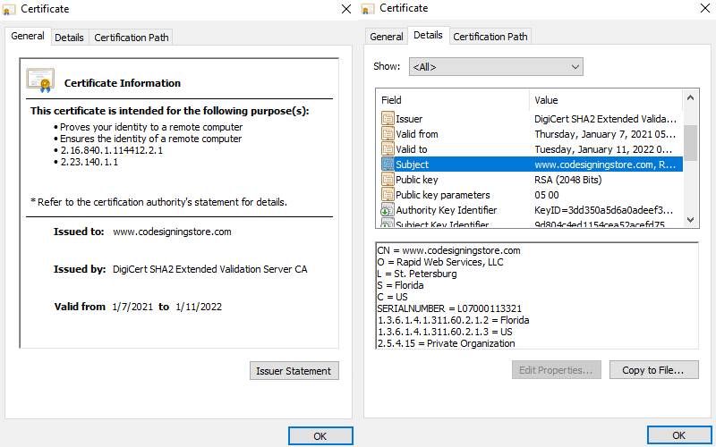Screen dimensions: 716x447
Task: Close the left Certificate window
Action: 346,9
